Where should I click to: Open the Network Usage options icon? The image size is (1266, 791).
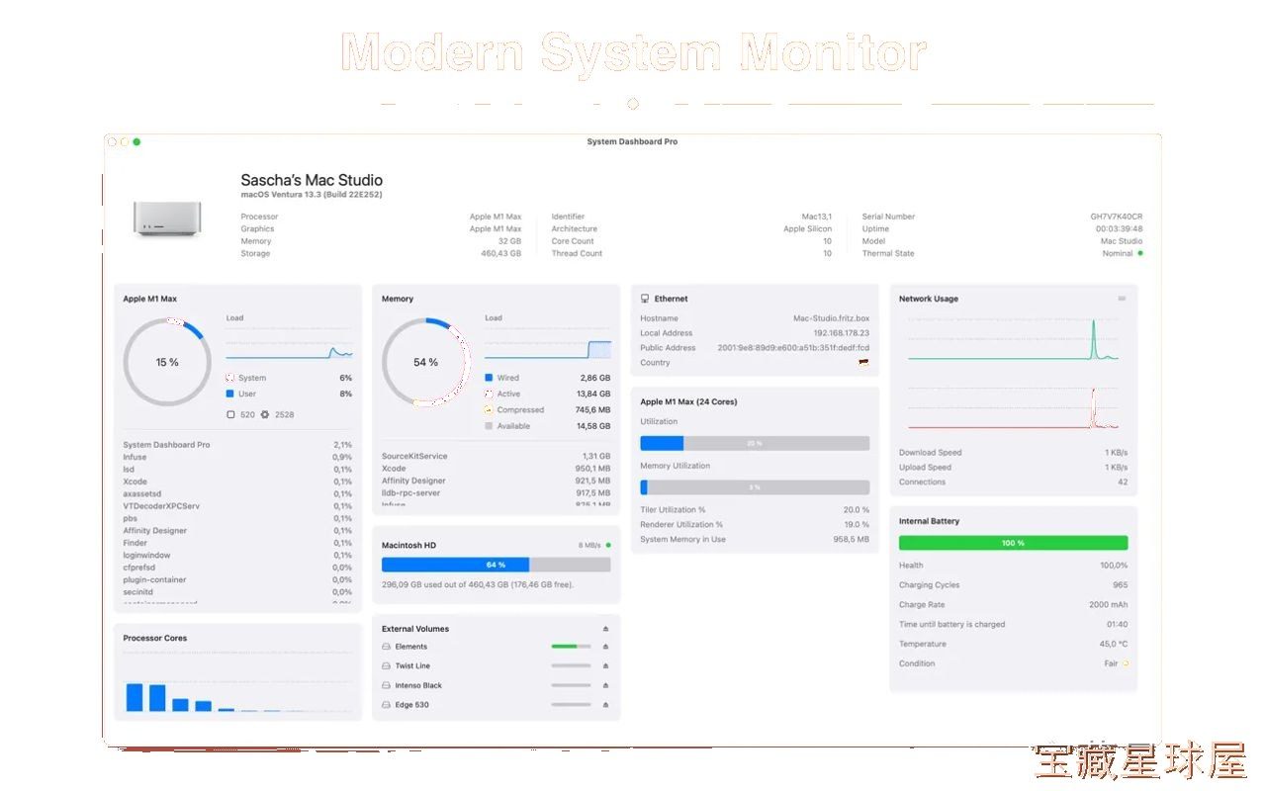1122,299
